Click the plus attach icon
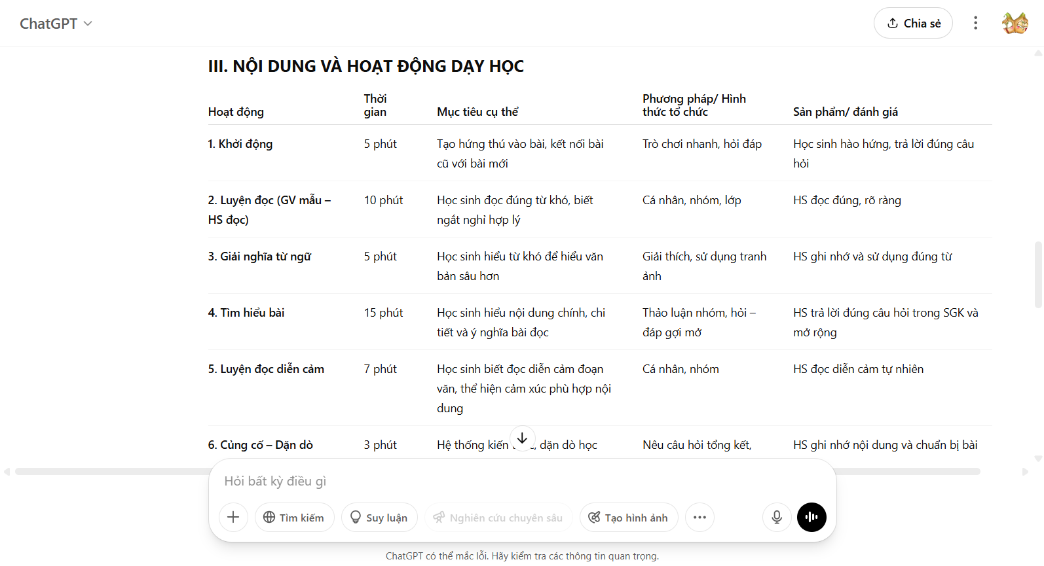1044x566 pixels. coord(233,518)
